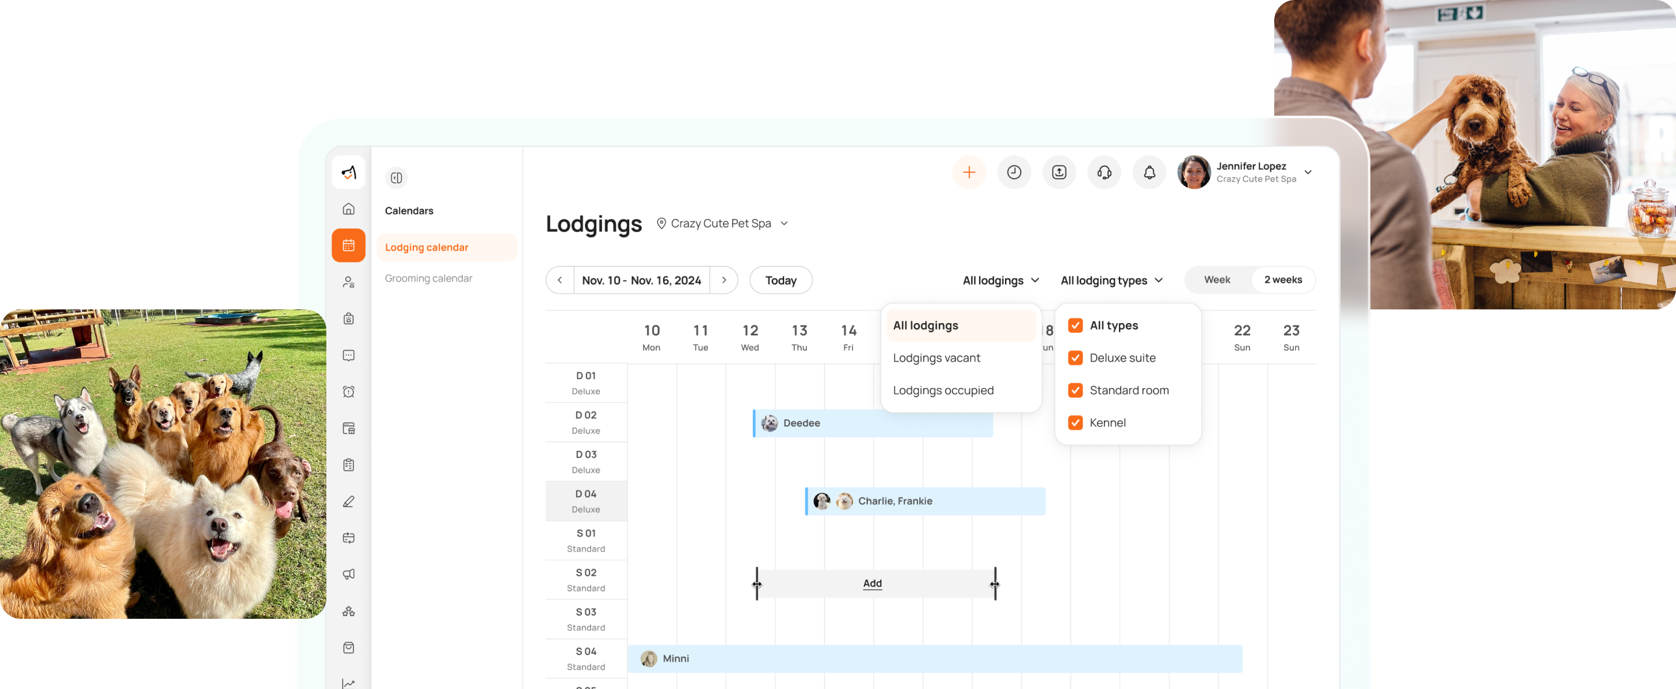Click the pencil edit icon in sidebar
Viewport: 1676px width, 689px height.
point(348,502)
